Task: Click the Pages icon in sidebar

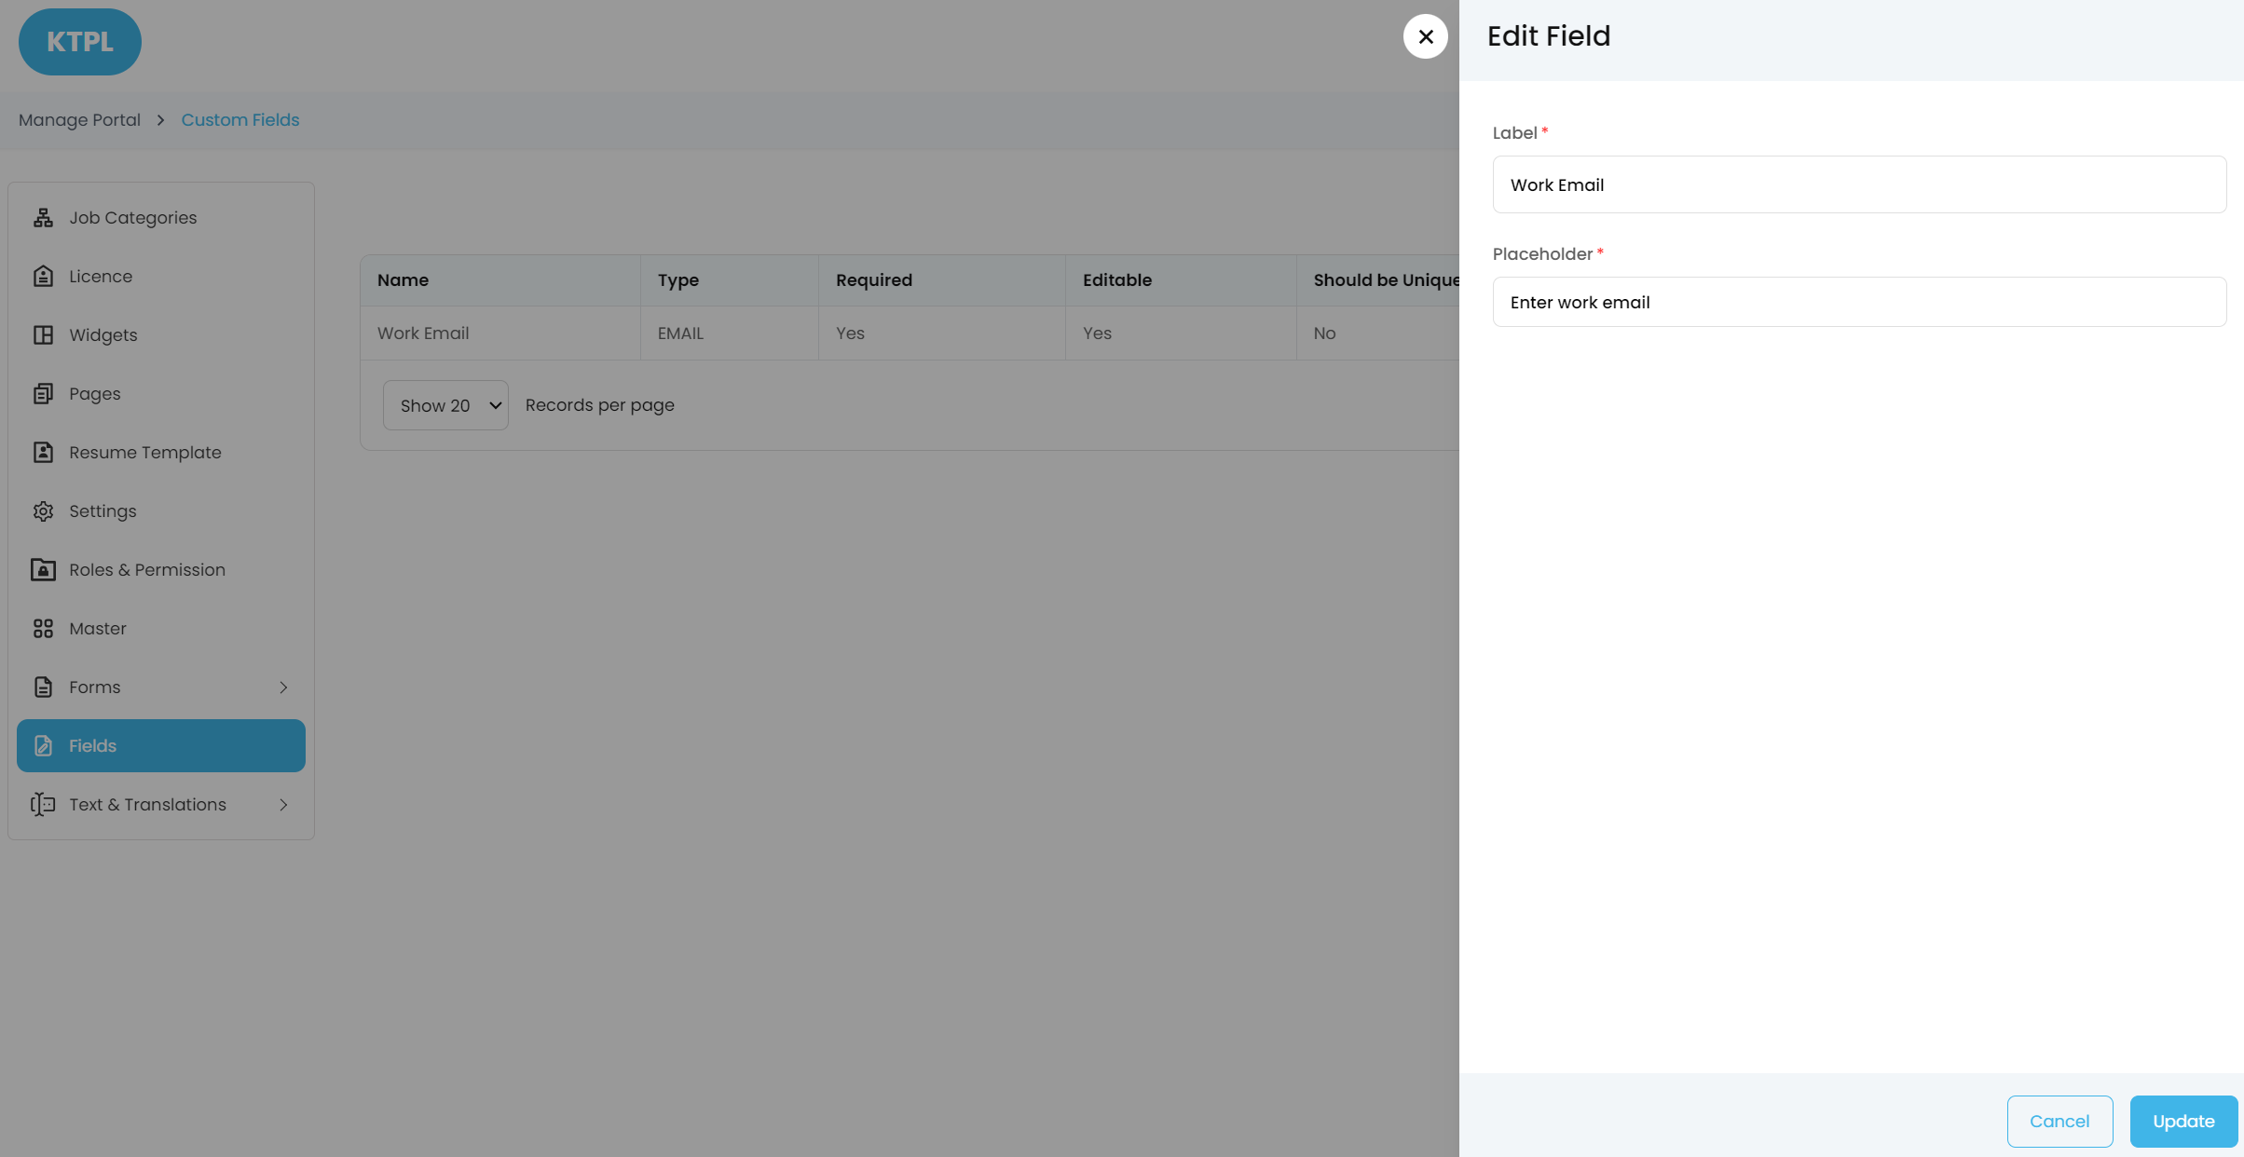Action: [43, 393]
